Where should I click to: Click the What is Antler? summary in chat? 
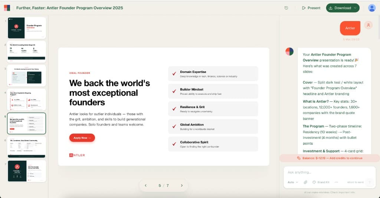[x=331, y=110]
